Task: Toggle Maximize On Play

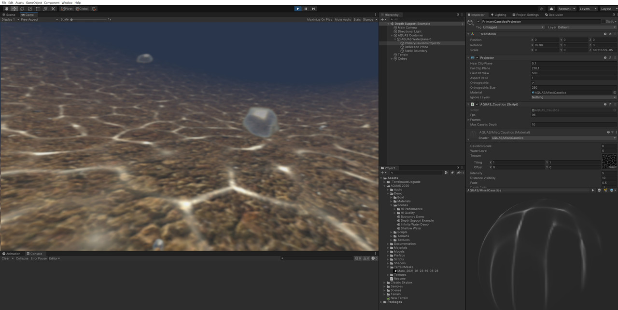Action: (x=320, y=20)
